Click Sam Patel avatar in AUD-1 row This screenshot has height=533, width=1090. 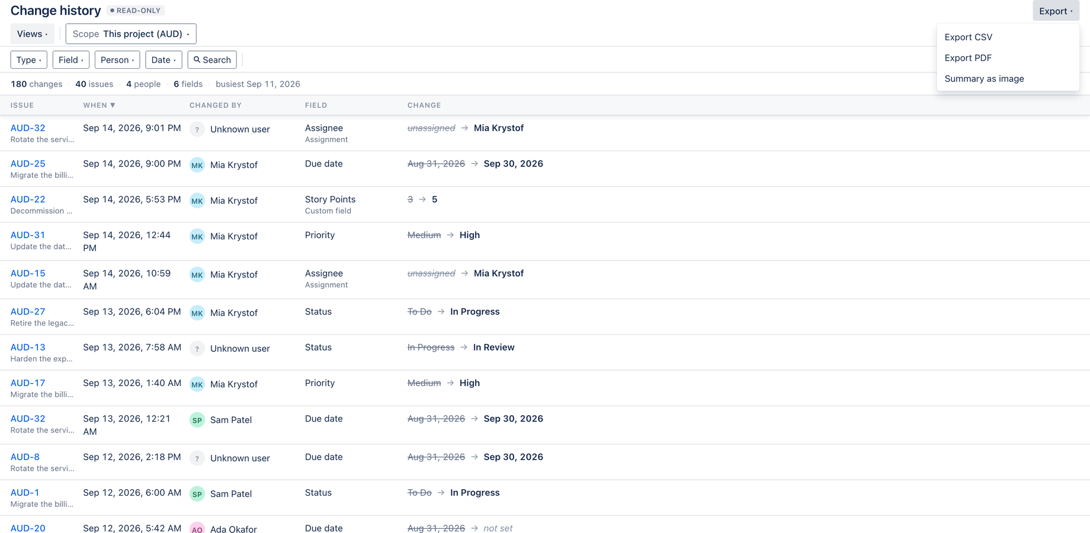coord(197,494)
